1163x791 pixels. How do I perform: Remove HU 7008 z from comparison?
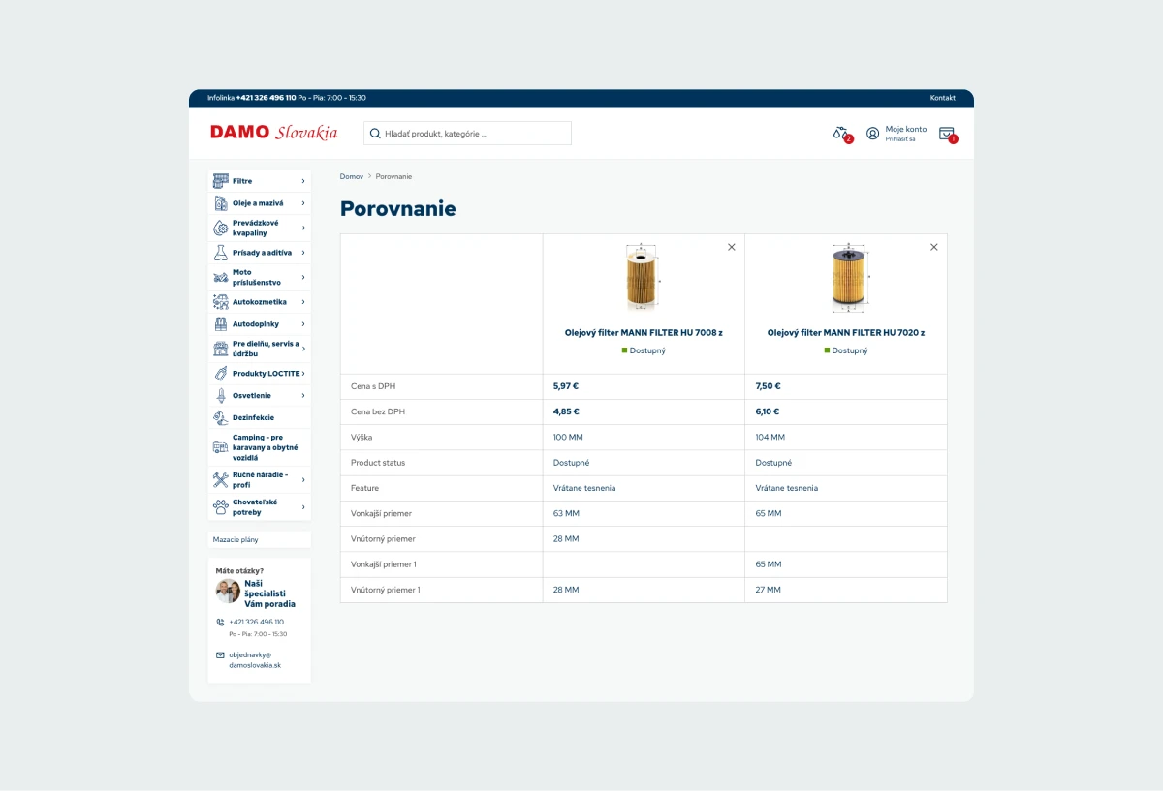coord(732,247)
